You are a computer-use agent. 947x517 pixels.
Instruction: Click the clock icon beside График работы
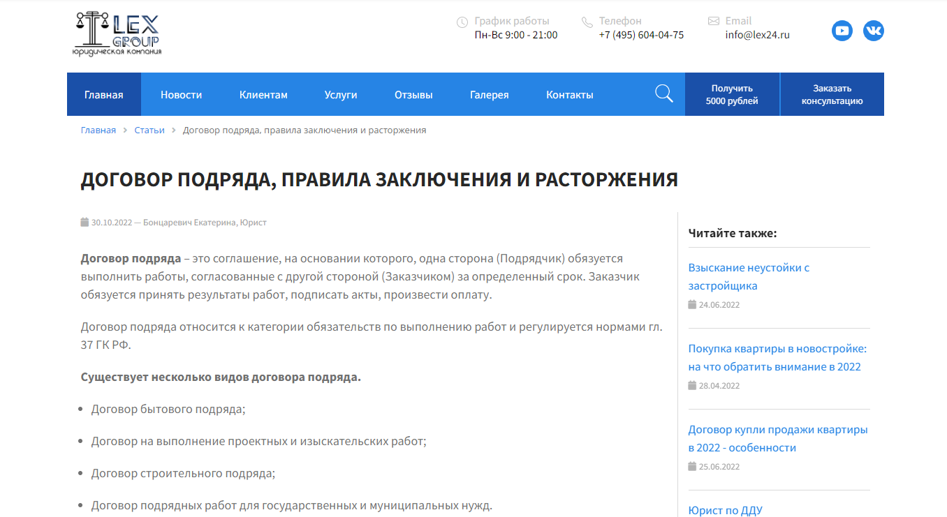point(462,22)
